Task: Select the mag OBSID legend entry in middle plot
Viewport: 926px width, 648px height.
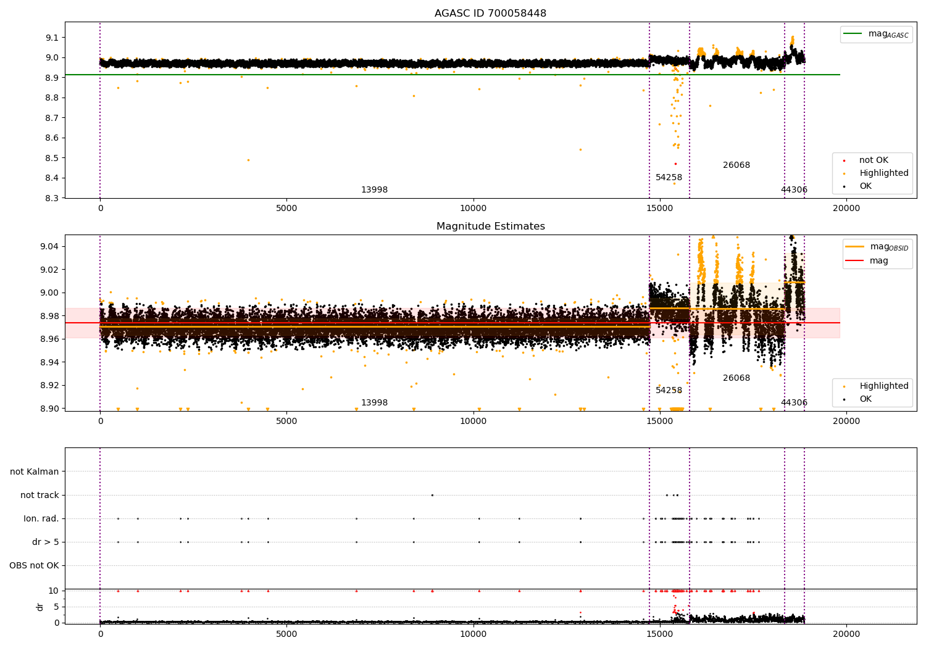Action: pos(877,247)
